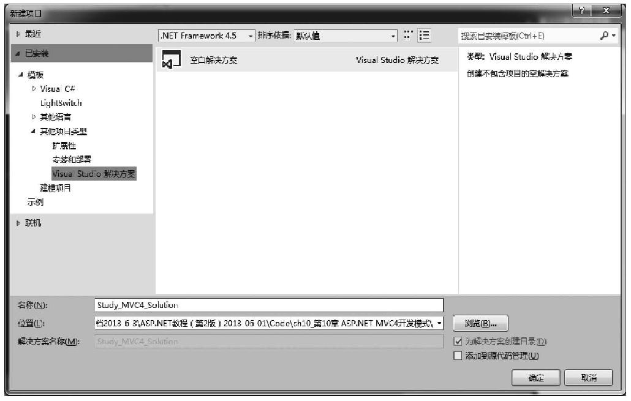Click the Visual C# label
This screenshot has height=401, width=631.
click(x=57, y=89)
